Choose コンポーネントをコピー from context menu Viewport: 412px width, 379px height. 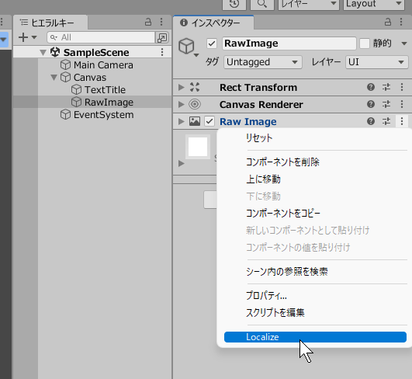click(x=283, y=214)
